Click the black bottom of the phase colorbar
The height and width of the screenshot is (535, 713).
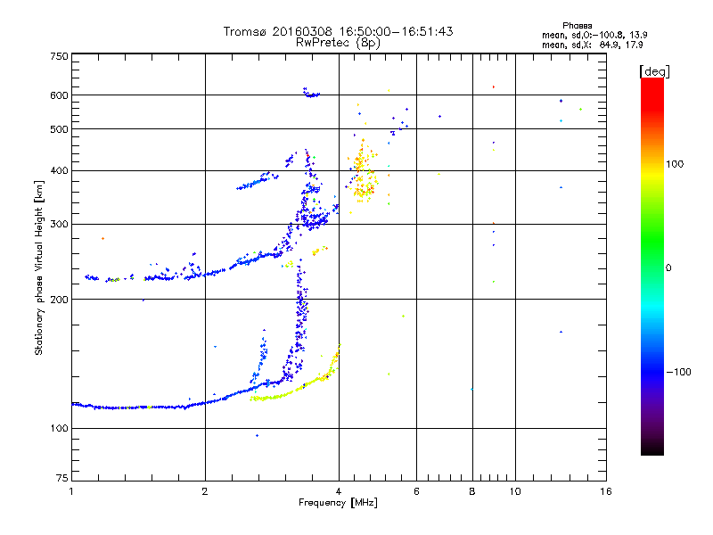(x=652, y=450)
